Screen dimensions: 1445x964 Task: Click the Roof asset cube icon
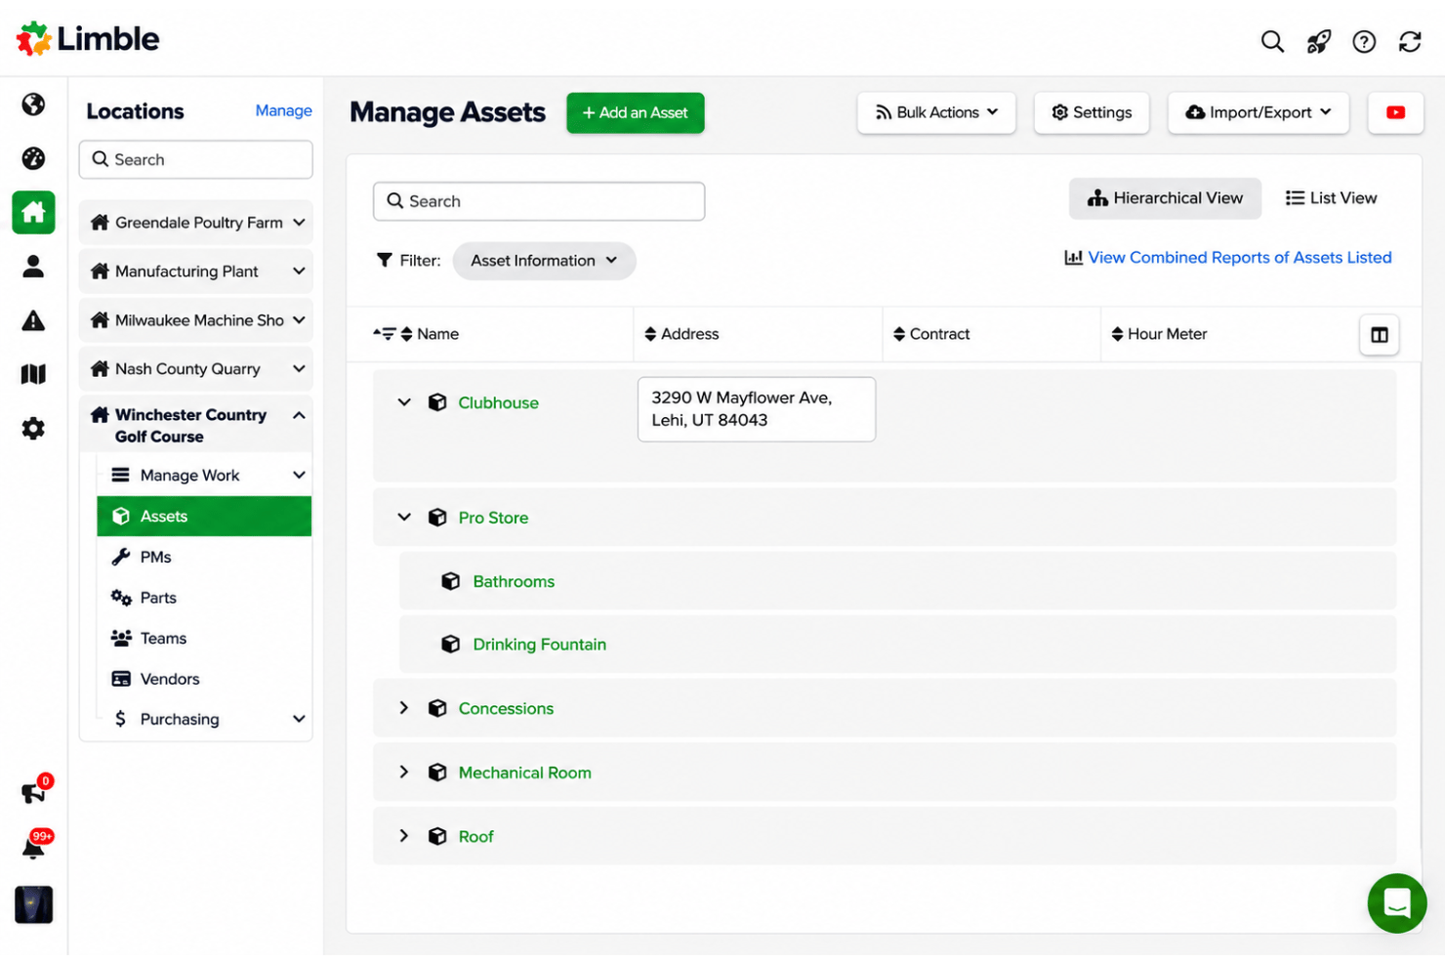pyautogui.click(x=437, y=836)
